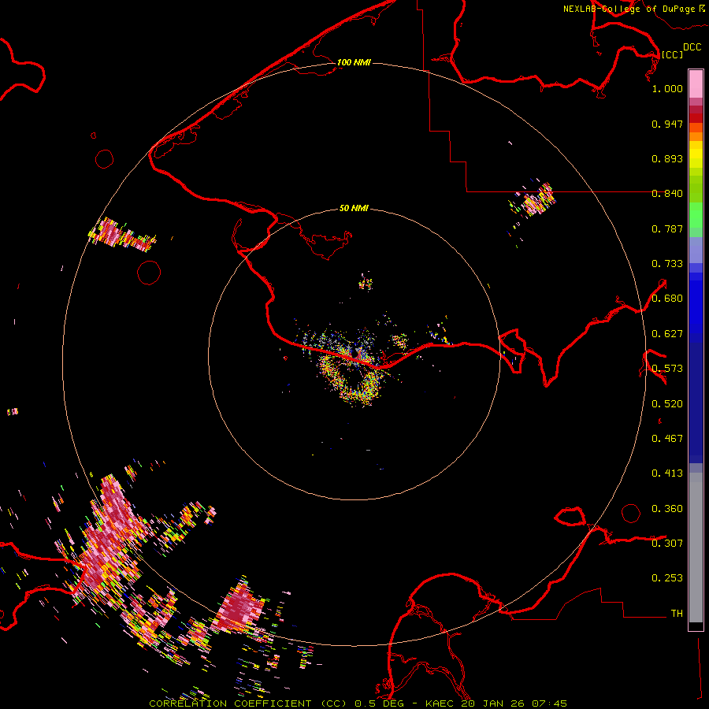Click the 0.627 color scale value
Screen dimensions: 709x709
tap(667, 334)
